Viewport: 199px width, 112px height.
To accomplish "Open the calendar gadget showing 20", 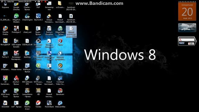I will click(x=187, y=11).
